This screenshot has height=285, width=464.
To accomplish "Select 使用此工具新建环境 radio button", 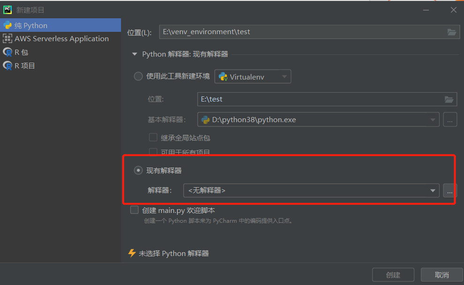I will (138, 76).
